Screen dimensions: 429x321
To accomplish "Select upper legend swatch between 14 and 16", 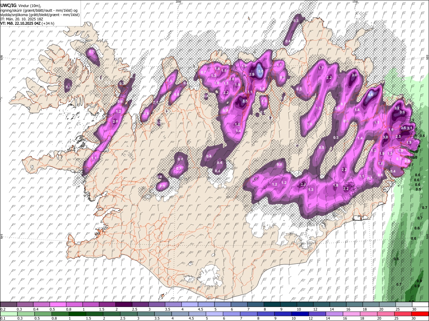I will [x=338, y=305].
